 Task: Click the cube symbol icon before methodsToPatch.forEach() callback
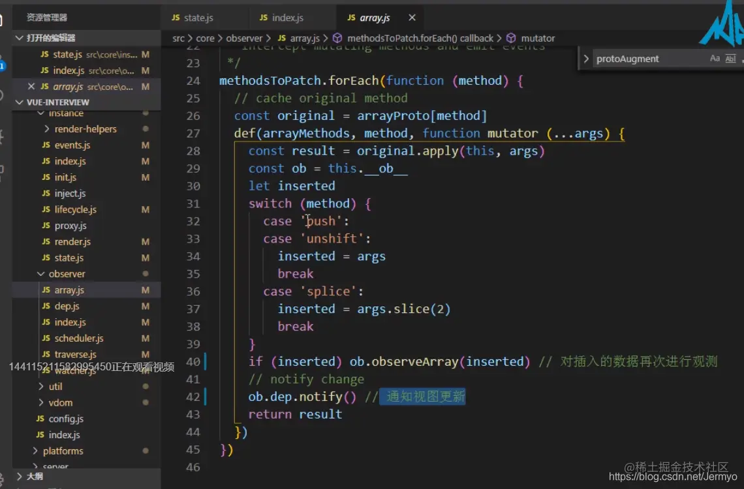click(x=337, y=38)
